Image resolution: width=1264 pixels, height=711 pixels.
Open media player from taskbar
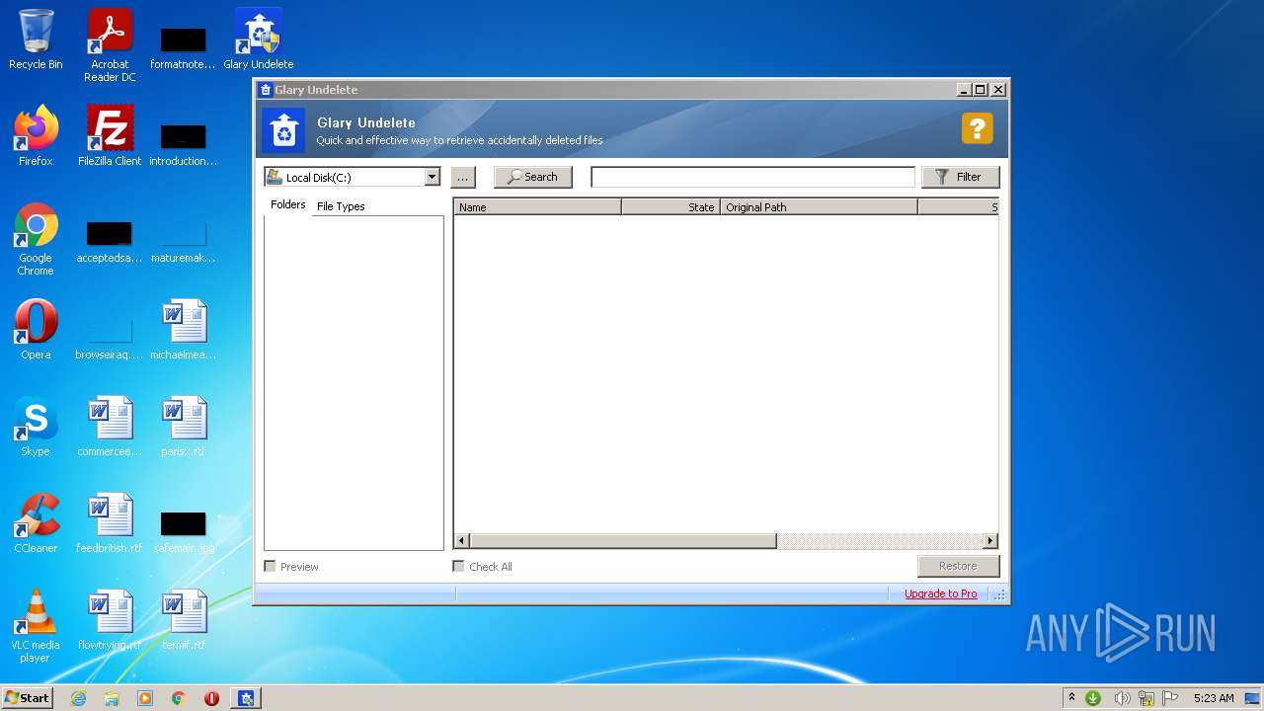click(x=145, y=698)
